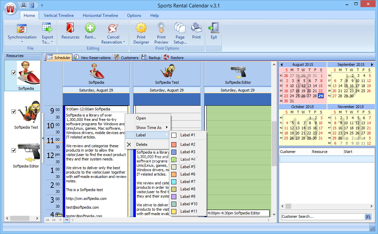Open Print Preview magnifier icon
The image size is (378, 234).
coord(161,28)
